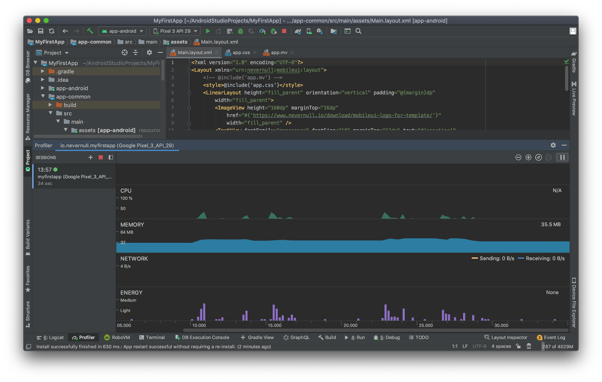Open the Pixel 3 API 29 device dropdown
The height and width of the screenshot is (382, 602).
[175, 31]
